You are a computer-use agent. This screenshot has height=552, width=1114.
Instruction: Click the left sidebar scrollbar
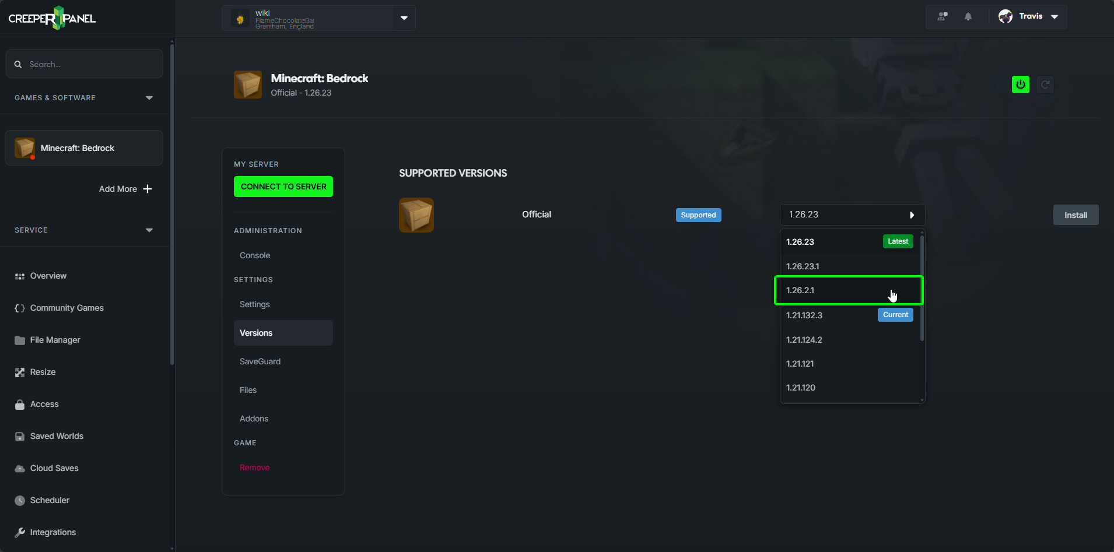click(171, 204)
